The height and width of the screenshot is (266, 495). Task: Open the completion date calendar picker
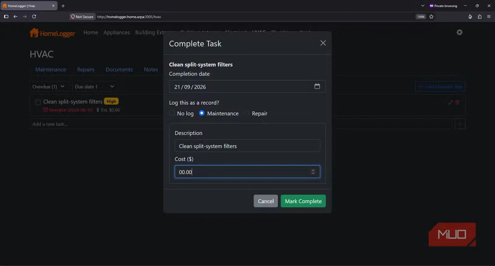317,86
